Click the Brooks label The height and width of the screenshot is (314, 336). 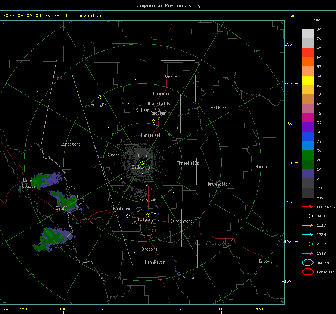(265, 261)
